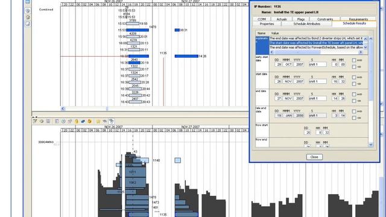Image resolution: width=386 pixels, height=217 pixels.
Task: Click the blue chain-link icon in lower toolbar
Action: pyautogui.click(x=83, y=121)
